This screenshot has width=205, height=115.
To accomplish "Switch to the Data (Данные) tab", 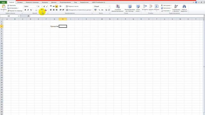I will coord(54,2).
